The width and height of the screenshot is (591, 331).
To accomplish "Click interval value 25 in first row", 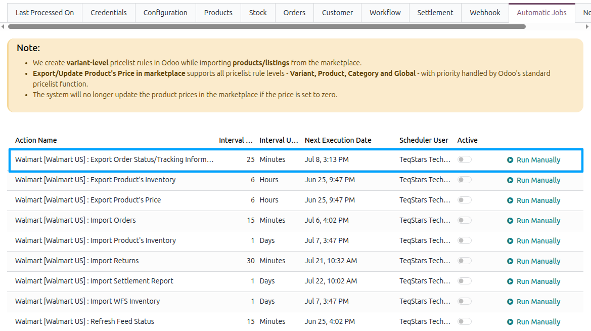I will tap(251, 159).
